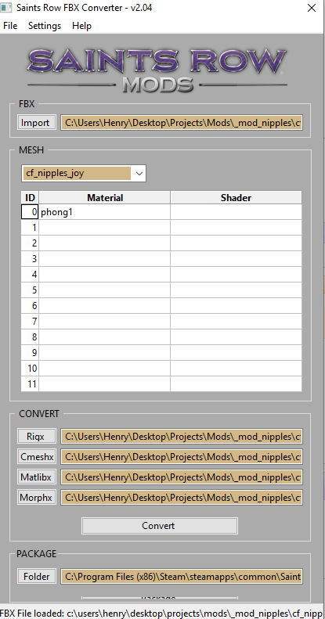
Task: Open the Settings menu
Action: tap(45, 26)
